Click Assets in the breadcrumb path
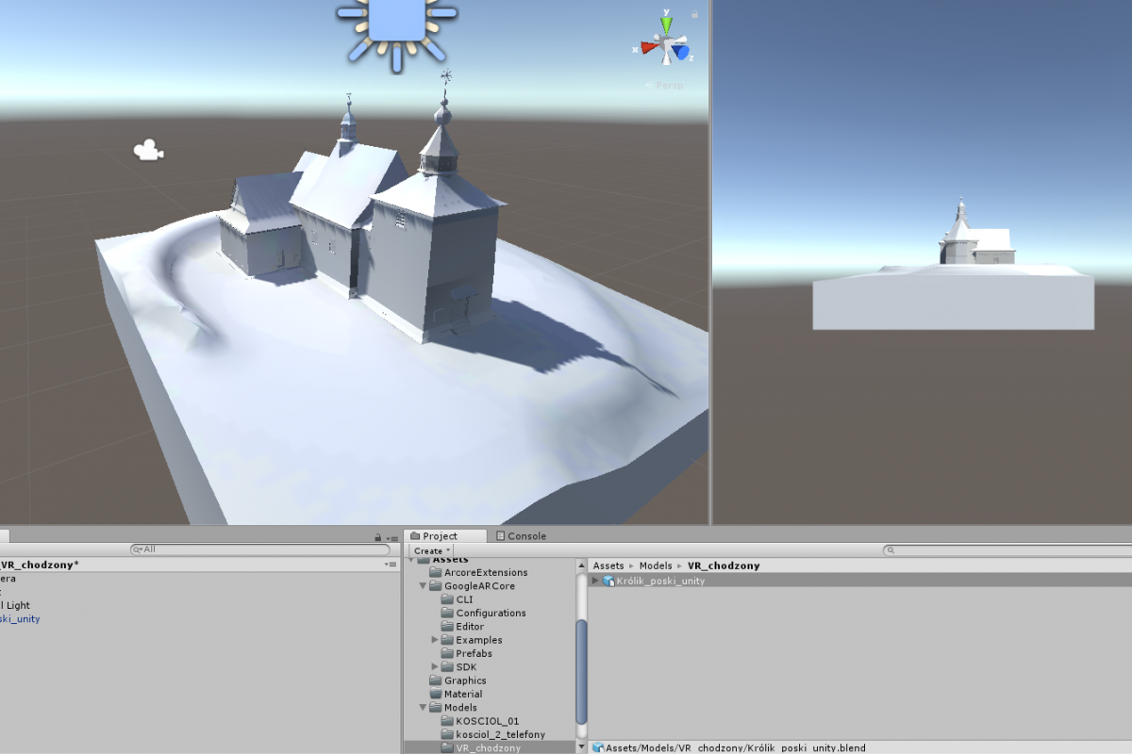 pyautogui.click(x=608, y=566)
